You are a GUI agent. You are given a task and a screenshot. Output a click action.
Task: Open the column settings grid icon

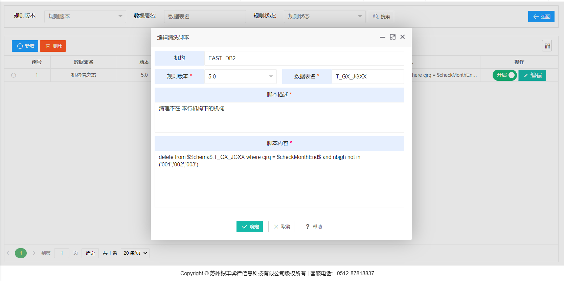coord(547,46)
